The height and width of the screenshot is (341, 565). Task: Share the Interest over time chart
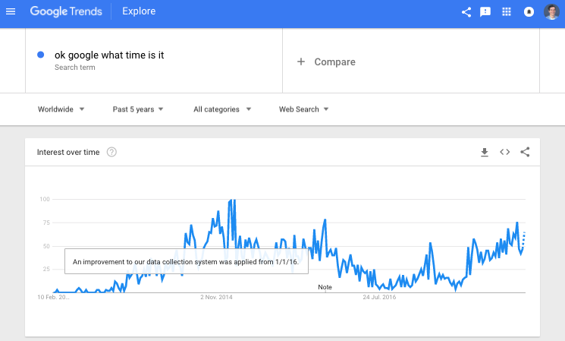coord(525,153)
